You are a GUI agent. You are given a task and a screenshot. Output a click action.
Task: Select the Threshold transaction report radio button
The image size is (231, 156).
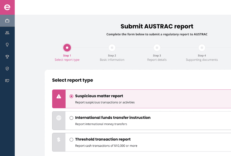click(x=71, y=140)
